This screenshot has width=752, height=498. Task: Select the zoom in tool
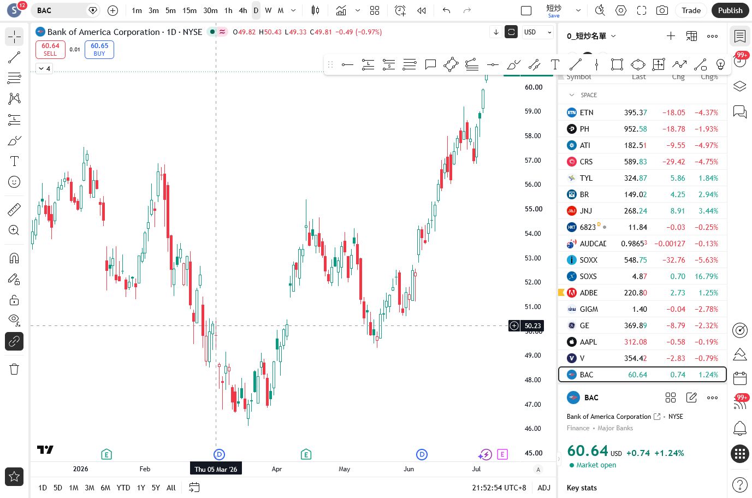point(14,230)
